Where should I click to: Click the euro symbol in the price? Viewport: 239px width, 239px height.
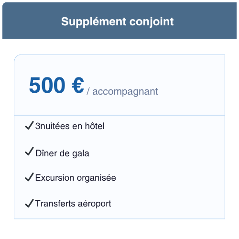tap(78, 85)
